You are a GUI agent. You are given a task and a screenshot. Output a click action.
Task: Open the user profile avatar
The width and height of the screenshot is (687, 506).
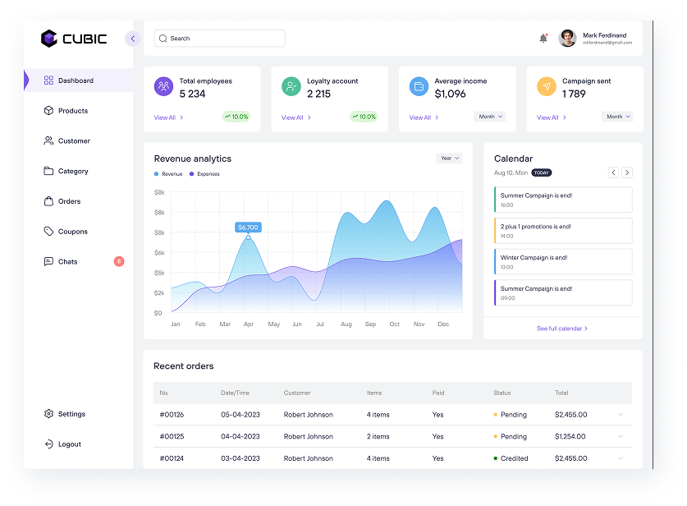point(567,39)
